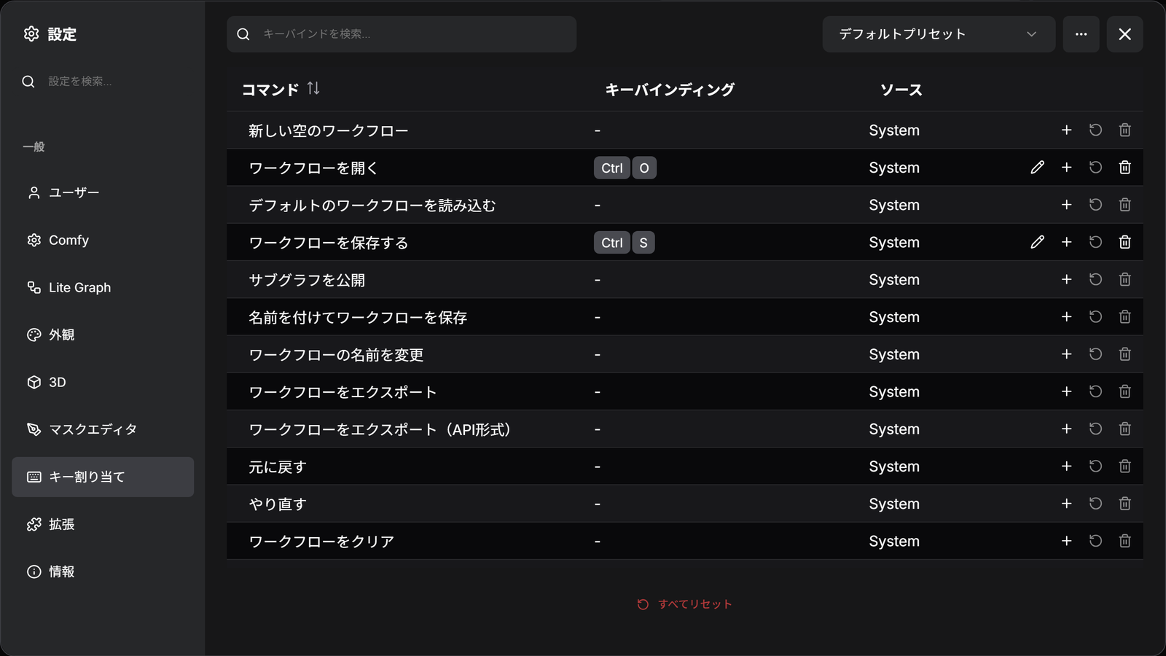Close the settings dialog
1166x656 pixels.
(1124, 34)
